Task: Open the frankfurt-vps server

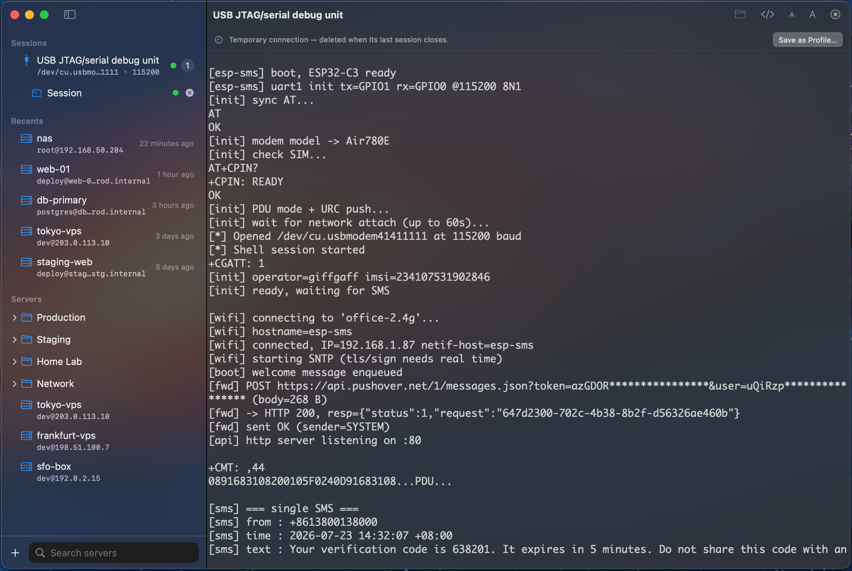Action: click(103, 441)
